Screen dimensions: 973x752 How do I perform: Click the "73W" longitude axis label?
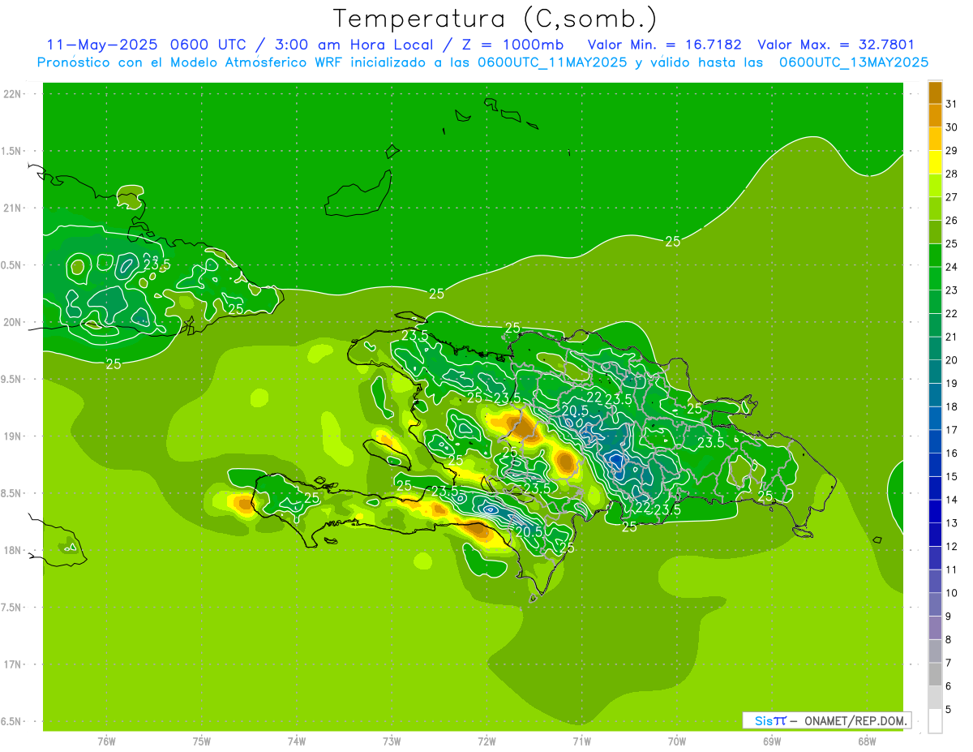tap(392, 741)
